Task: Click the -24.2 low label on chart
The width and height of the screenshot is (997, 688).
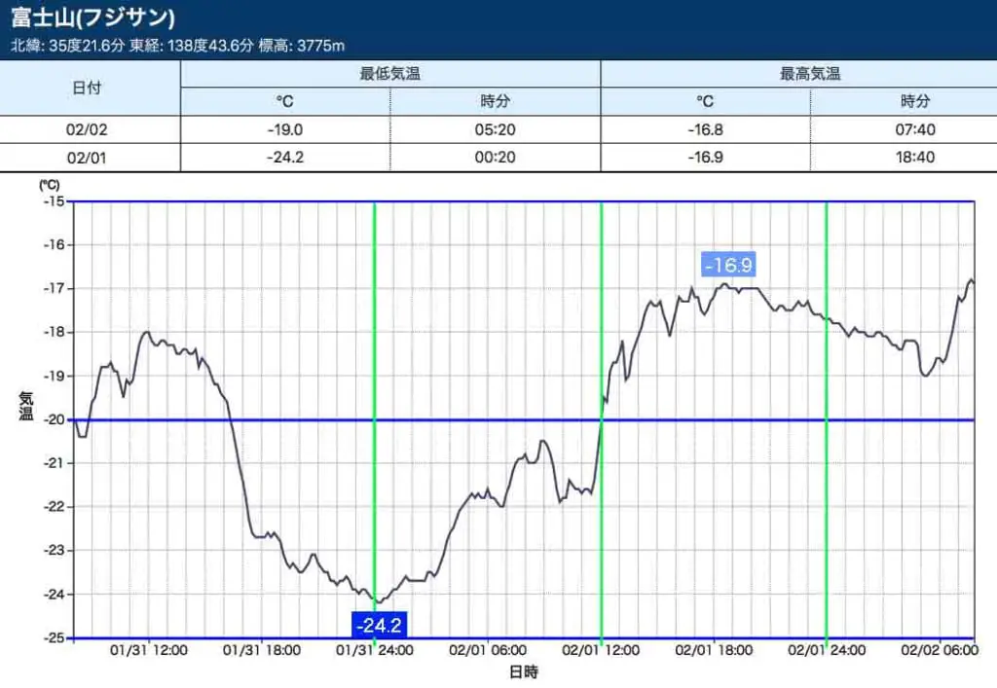Action: click(x=379, y=625)
